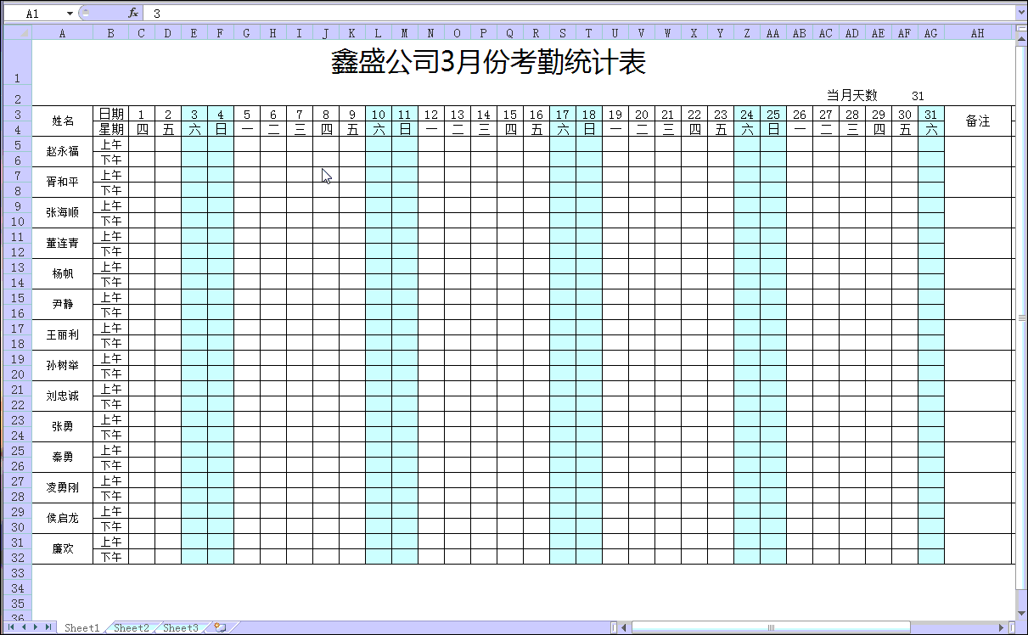Select column AH header
Viewport: 1028px width, 635px height.
(978, 33)
